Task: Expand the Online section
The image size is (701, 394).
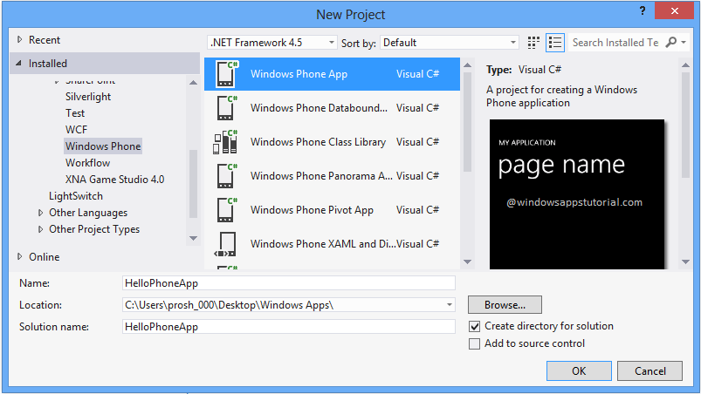Action: (20, 257)
